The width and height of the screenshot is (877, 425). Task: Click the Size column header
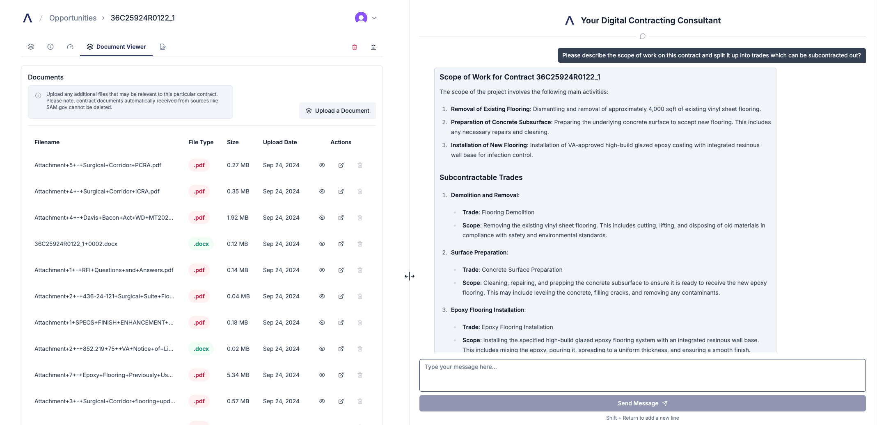[x=233, y=142]
